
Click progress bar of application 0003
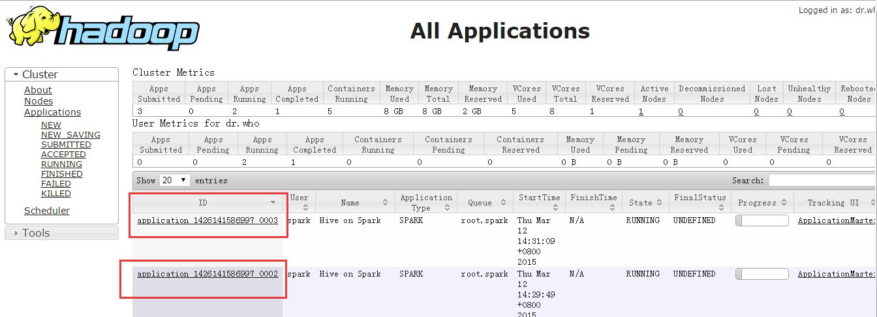(x=762, y=220)
